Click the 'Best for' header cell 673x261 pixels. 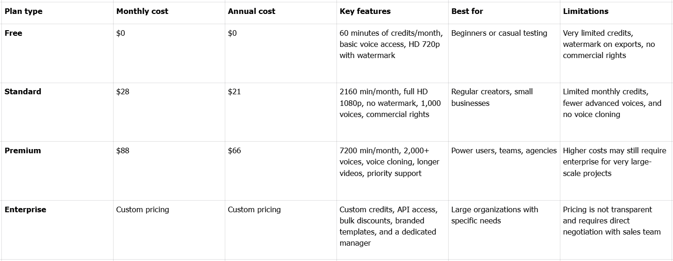467,11
